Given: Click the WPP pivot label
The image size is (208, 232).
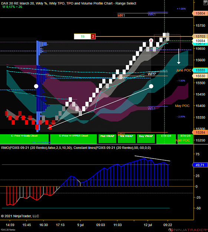Looking at the screenshot, I should 152,74.
